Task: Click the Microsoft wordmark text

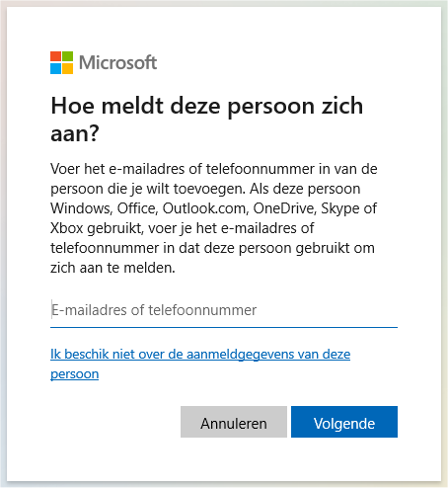Action: [x=118, y=62]
